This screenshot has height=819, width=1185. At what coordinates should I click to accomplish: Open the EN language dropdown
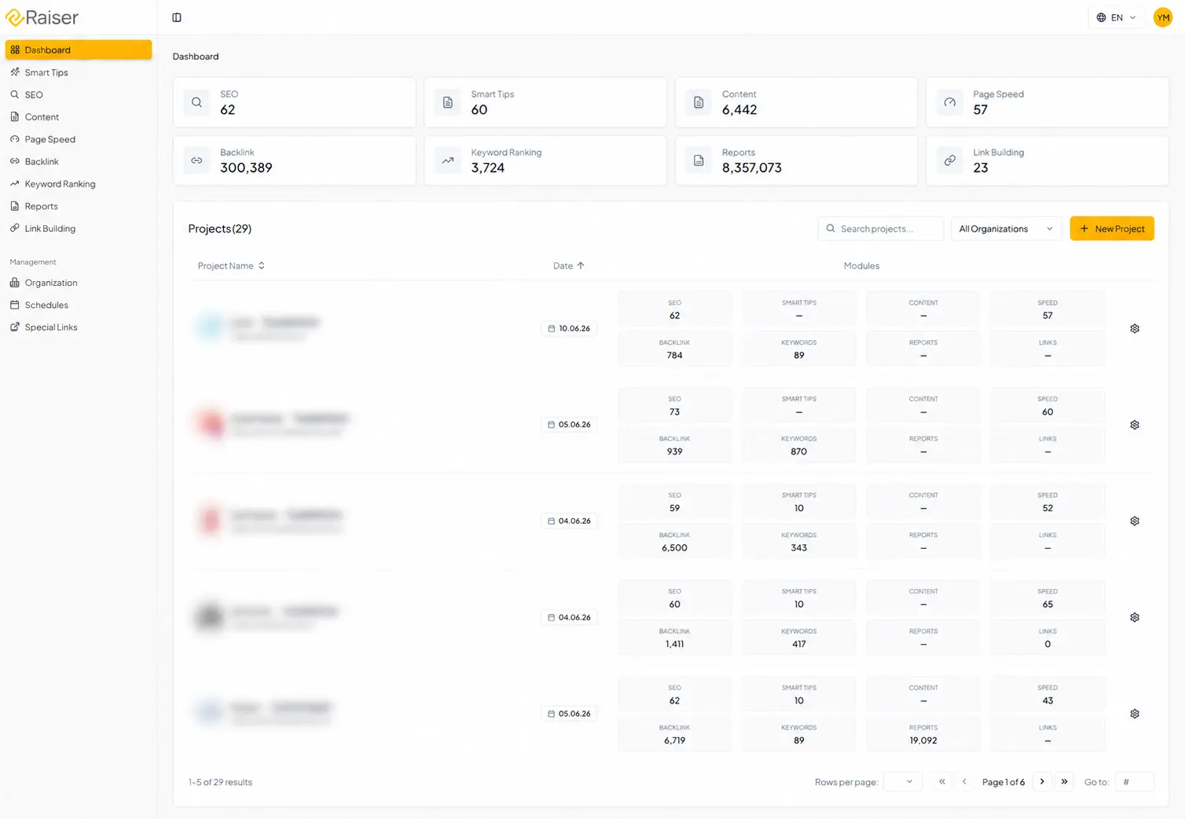pos(1116,17)
